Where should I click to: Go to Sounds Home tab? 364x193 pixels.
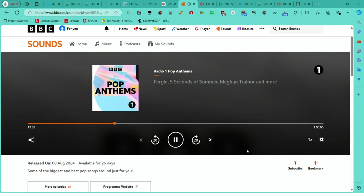pyautogui.click(x=78, y=44)
